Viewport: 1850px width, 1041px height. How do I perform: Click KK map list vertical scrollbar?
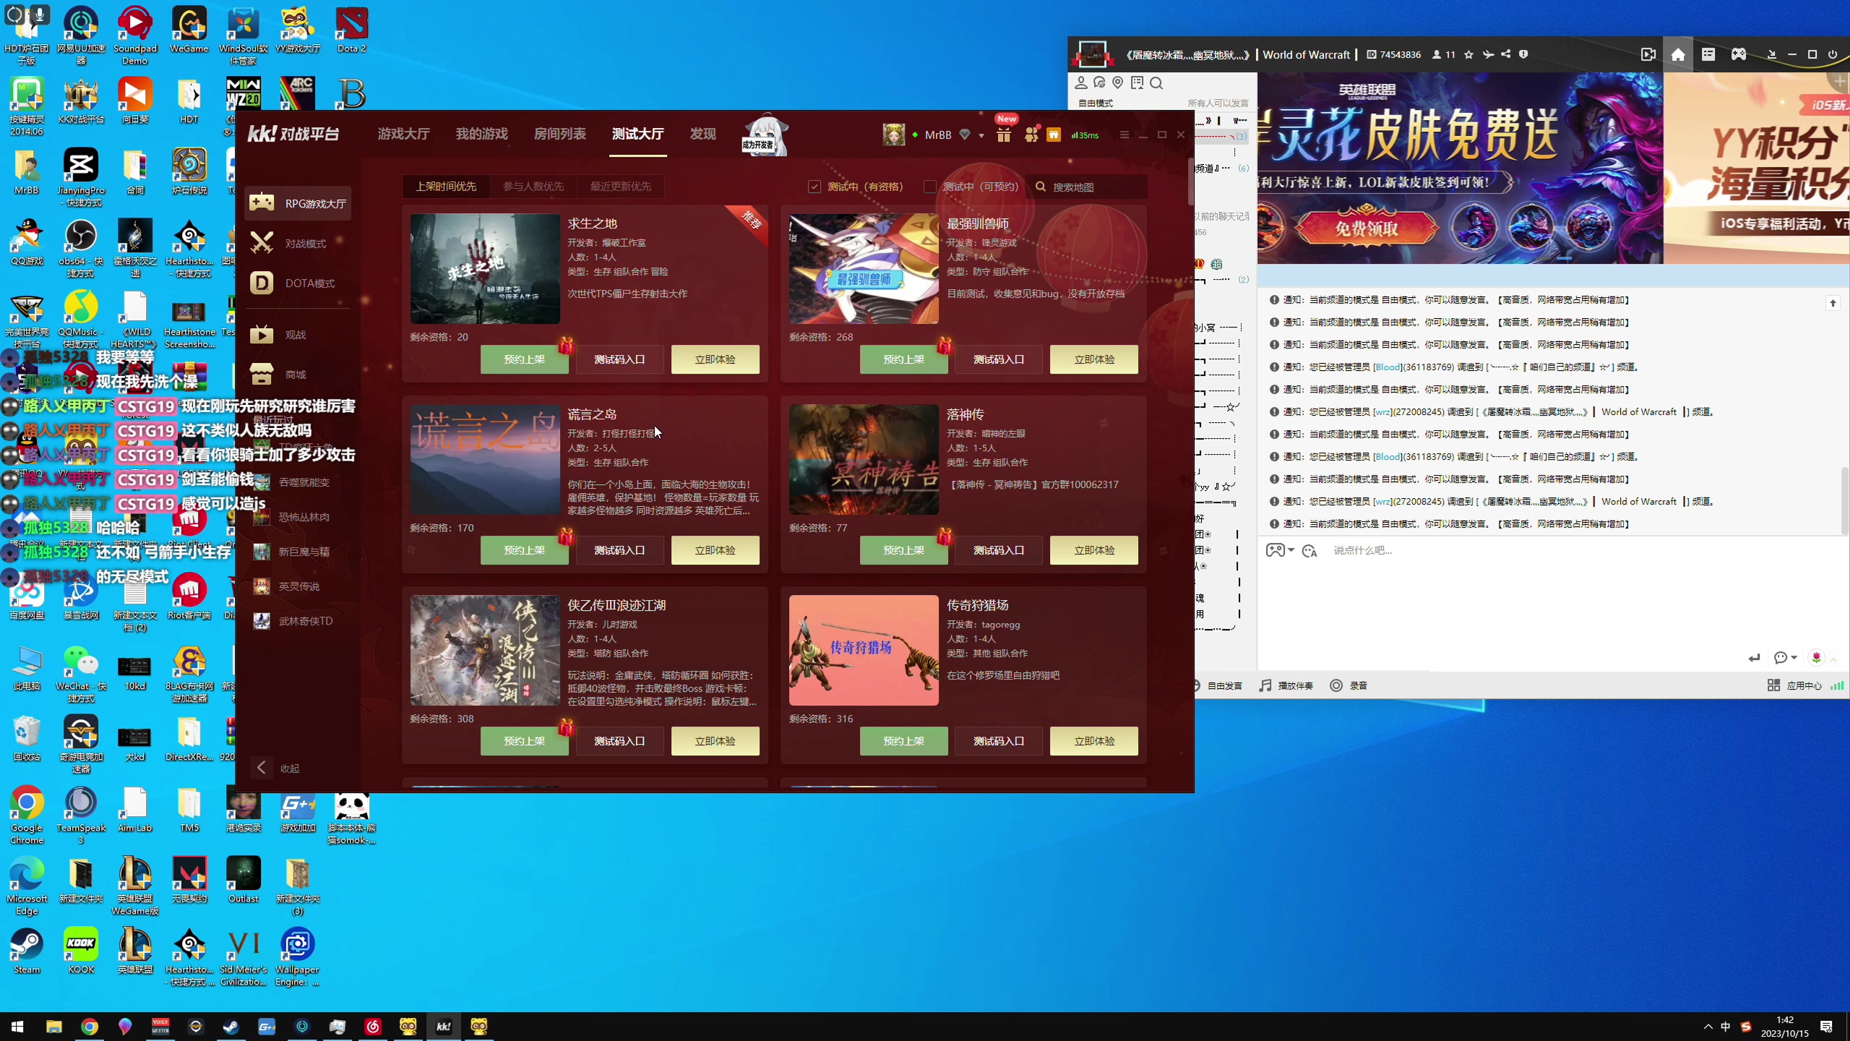click(1190, 181)
